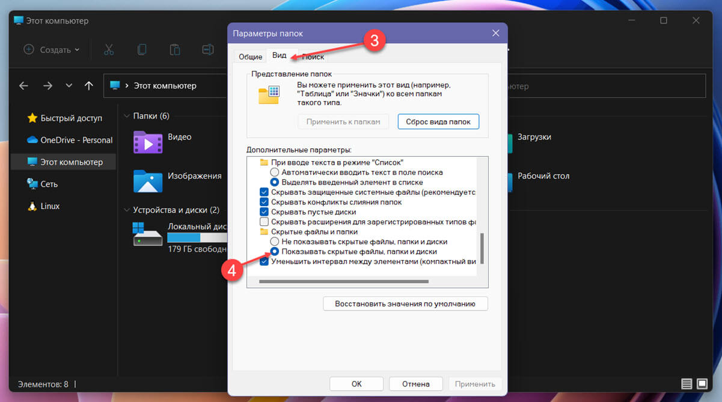
Task: Click Восстановить значения по умолчанию button
Action: point(405,303)
